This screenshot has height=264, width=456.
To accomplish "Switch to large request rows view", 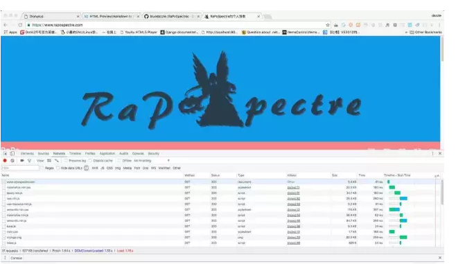I will point(49,161).
